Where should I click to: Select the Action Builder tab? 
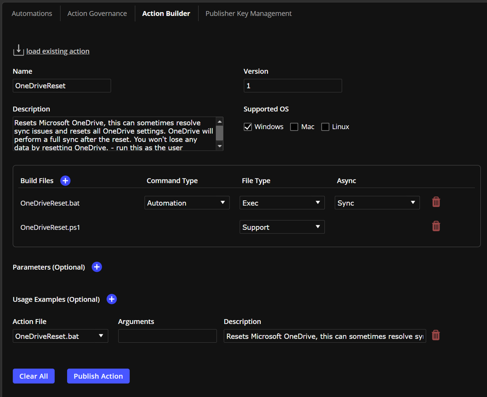pyautogui.click(x=166, y=14)
